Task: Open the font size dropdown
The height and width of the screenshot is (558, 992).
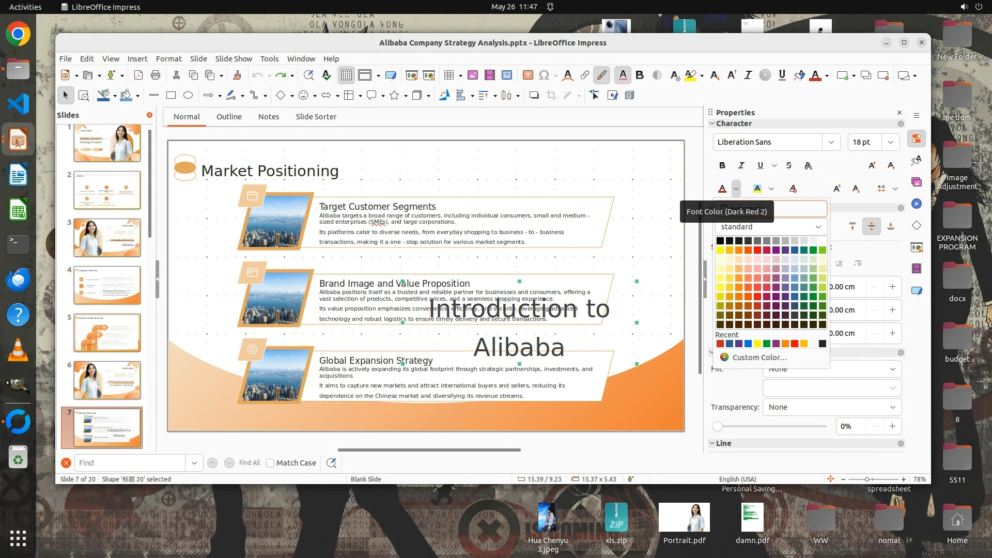Action: click(890, 142)
